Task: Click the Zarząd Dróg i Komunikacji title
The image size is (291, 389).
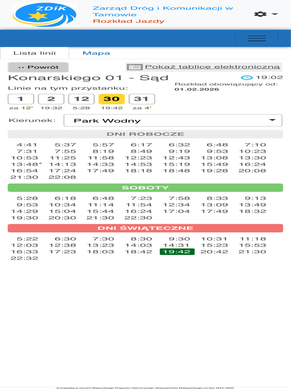Action: (163, 11)
